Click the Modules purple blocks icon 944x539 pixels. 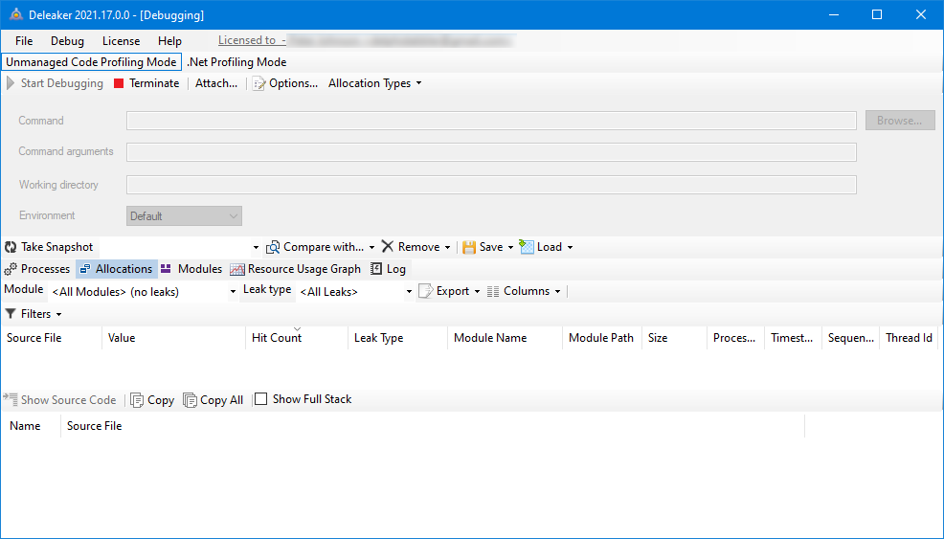(x=167, y=269)
